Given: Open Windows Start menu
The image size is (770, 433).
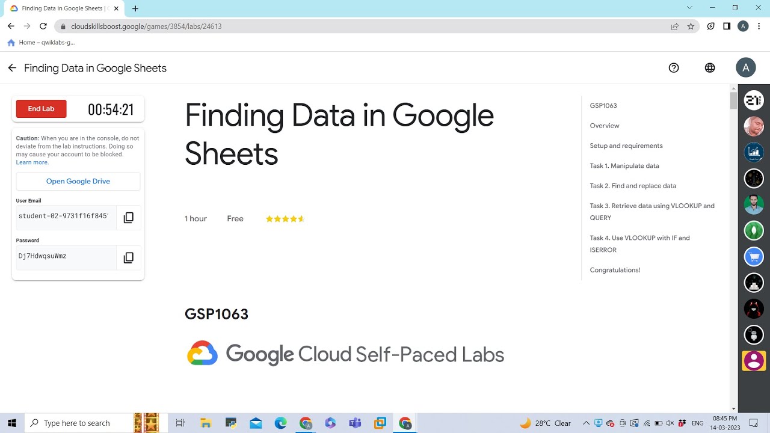Looking at the screenshot, I should 11,423.
